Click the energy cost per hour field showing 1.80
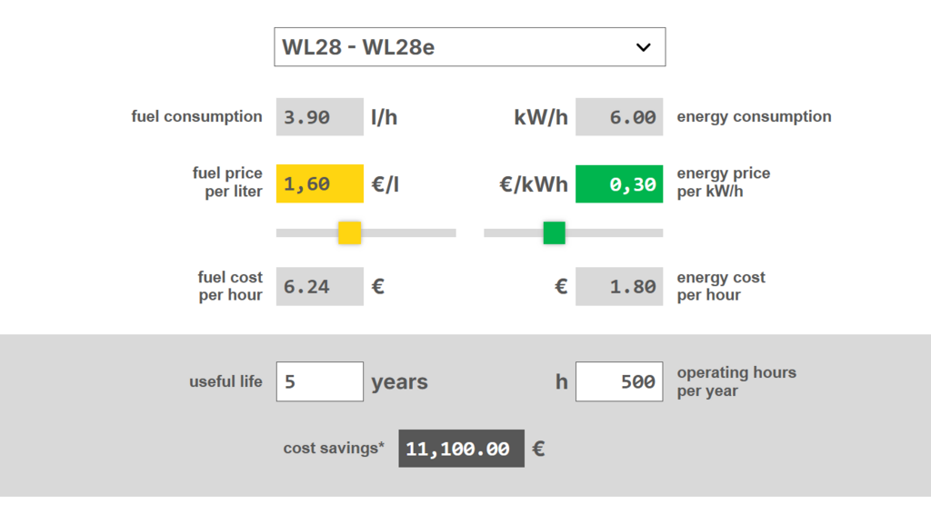The height and width of the screenshot is (524, 931). click(x=619, y=286)
